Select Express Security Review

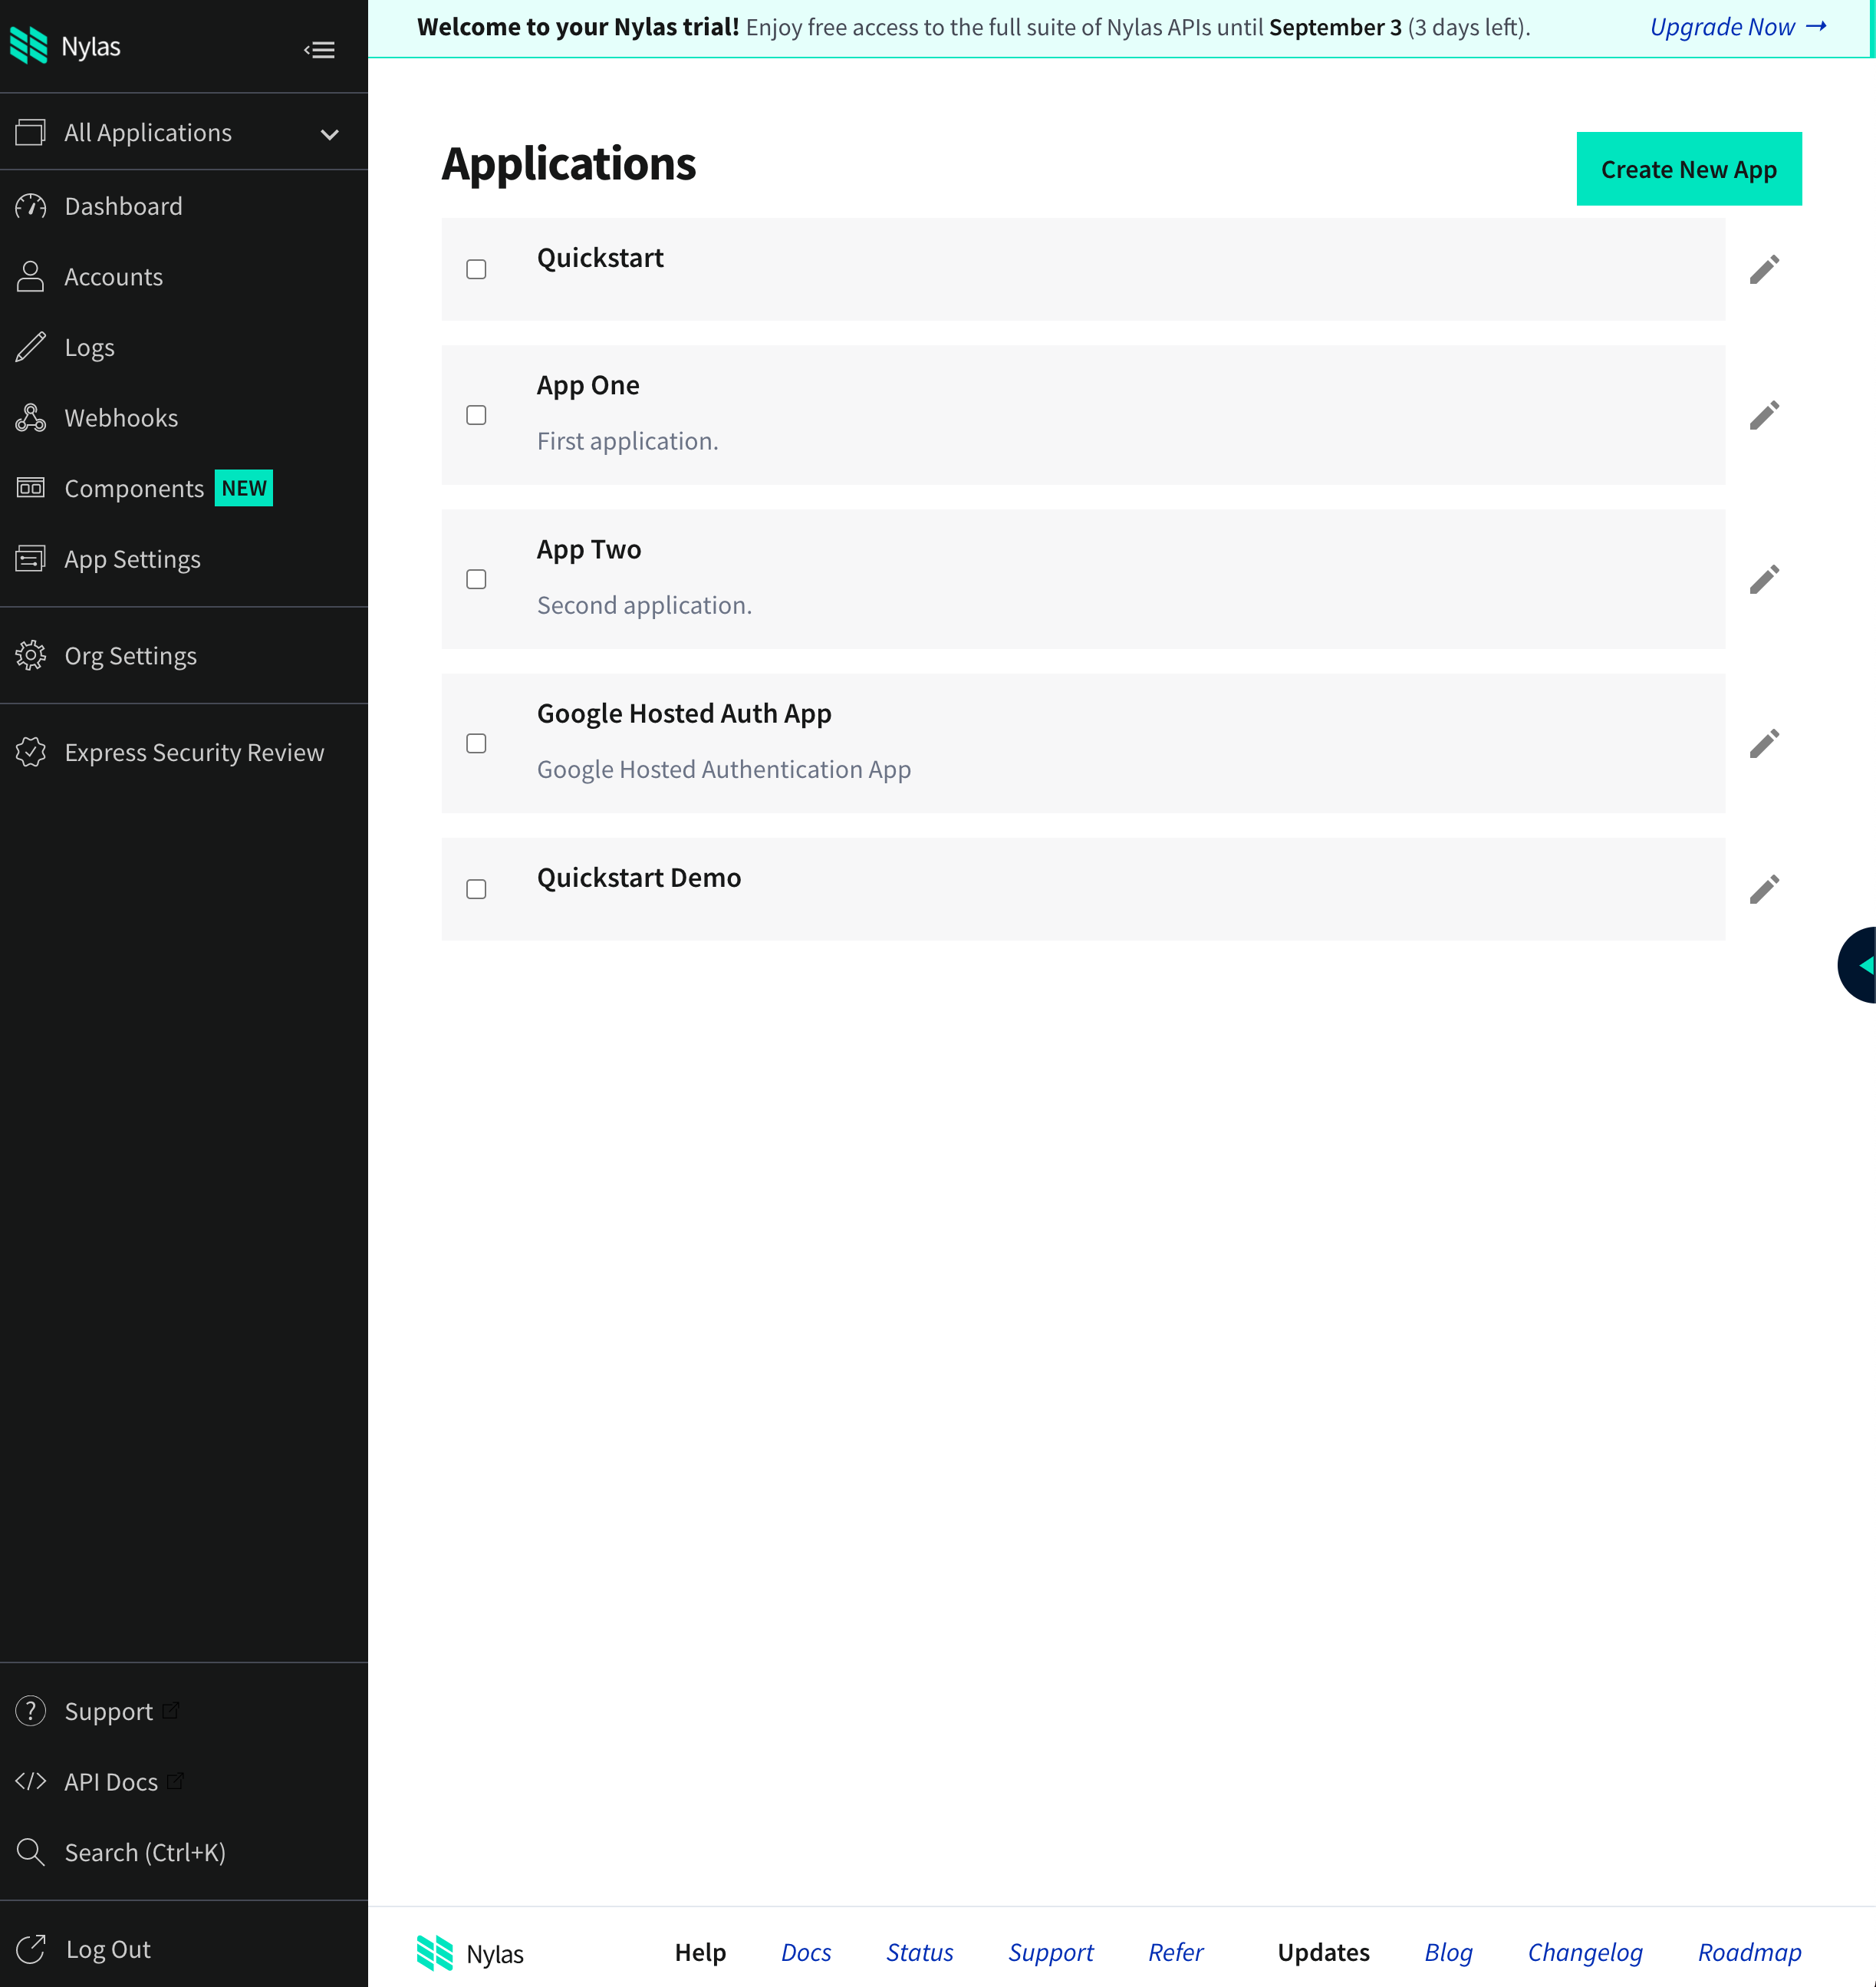[x=194, y=751]
